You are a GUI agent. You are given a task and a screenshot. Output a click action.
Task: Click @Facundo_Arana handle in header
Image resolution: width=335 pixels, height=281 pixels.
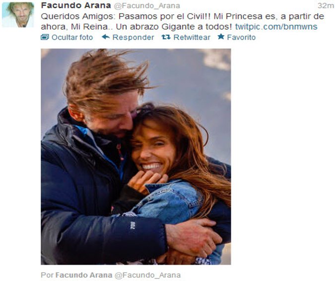tap(147, 6)
